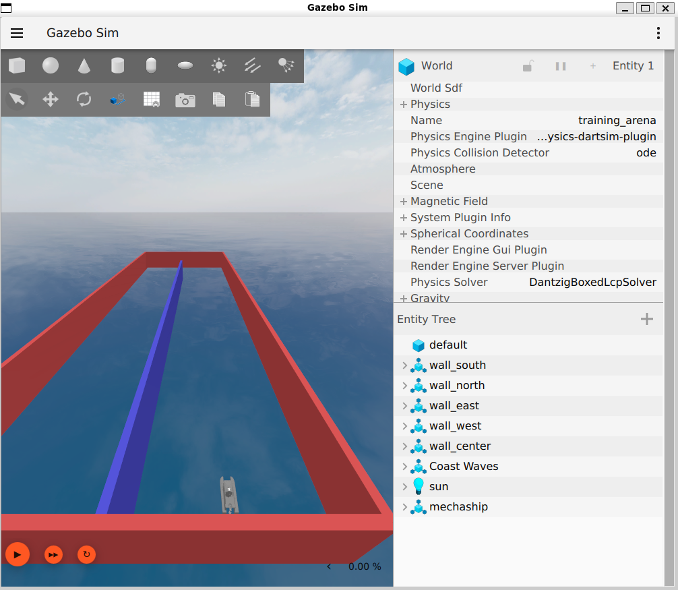Activate the rotate mode tool
Image resolution: width=678 pixels, height=590 pixels.
coord(84,99)
